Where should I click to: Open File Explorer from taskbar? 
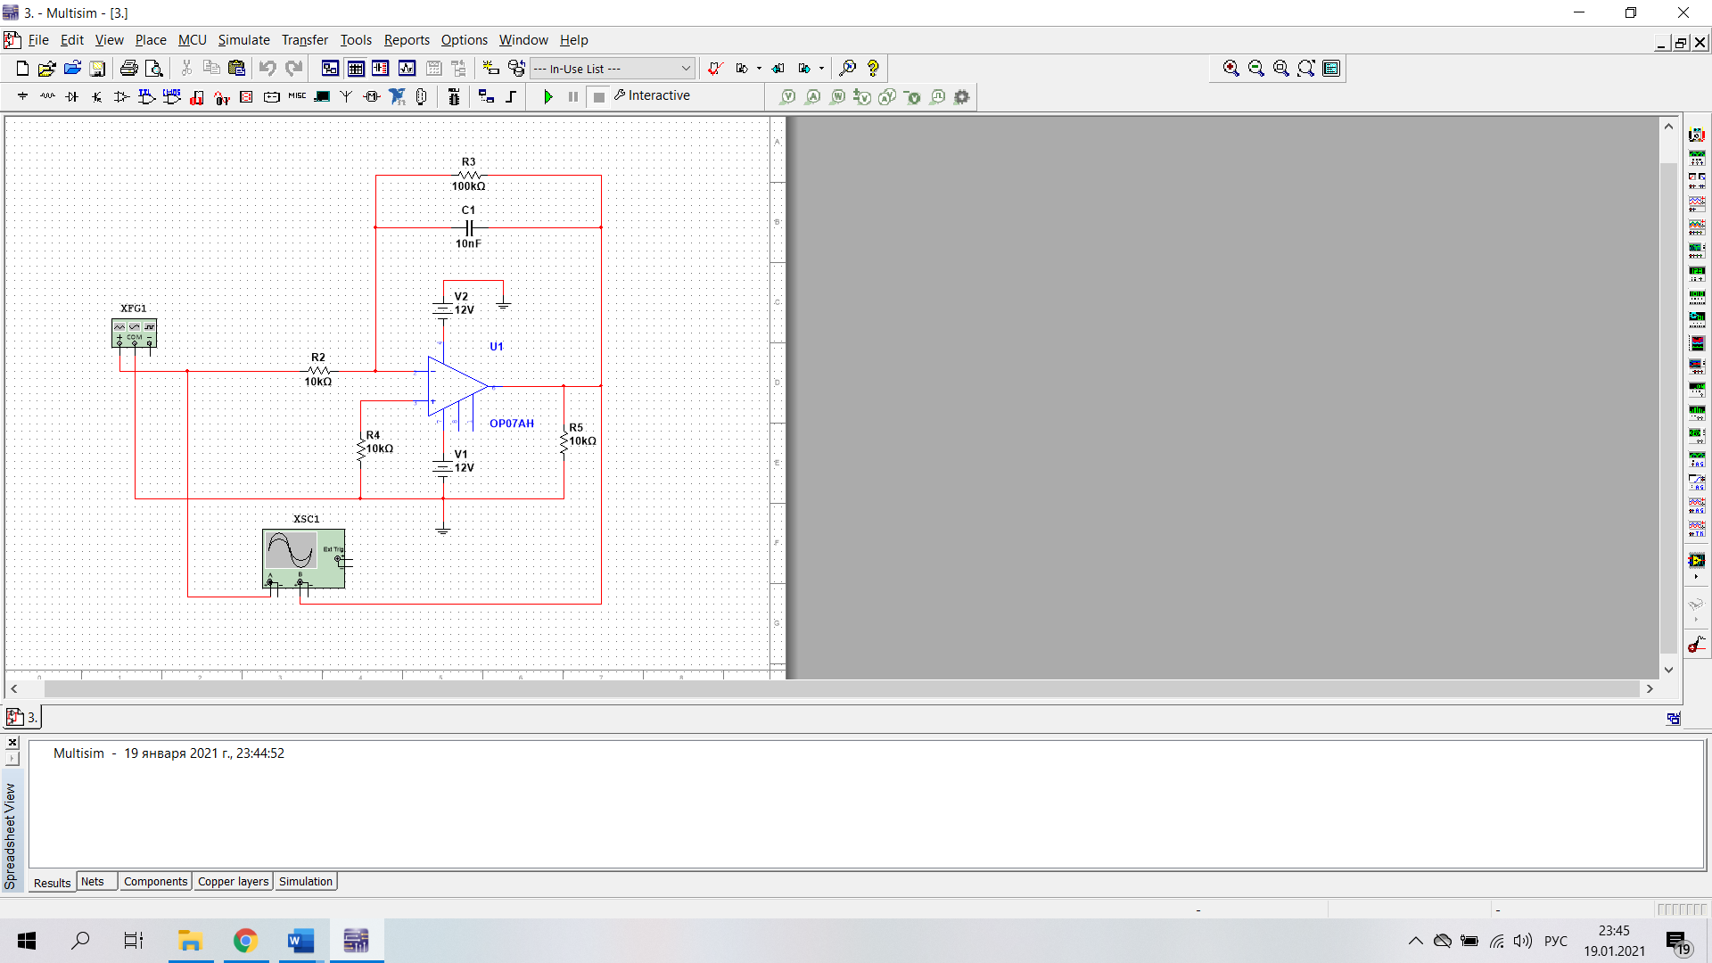(191, 941)
